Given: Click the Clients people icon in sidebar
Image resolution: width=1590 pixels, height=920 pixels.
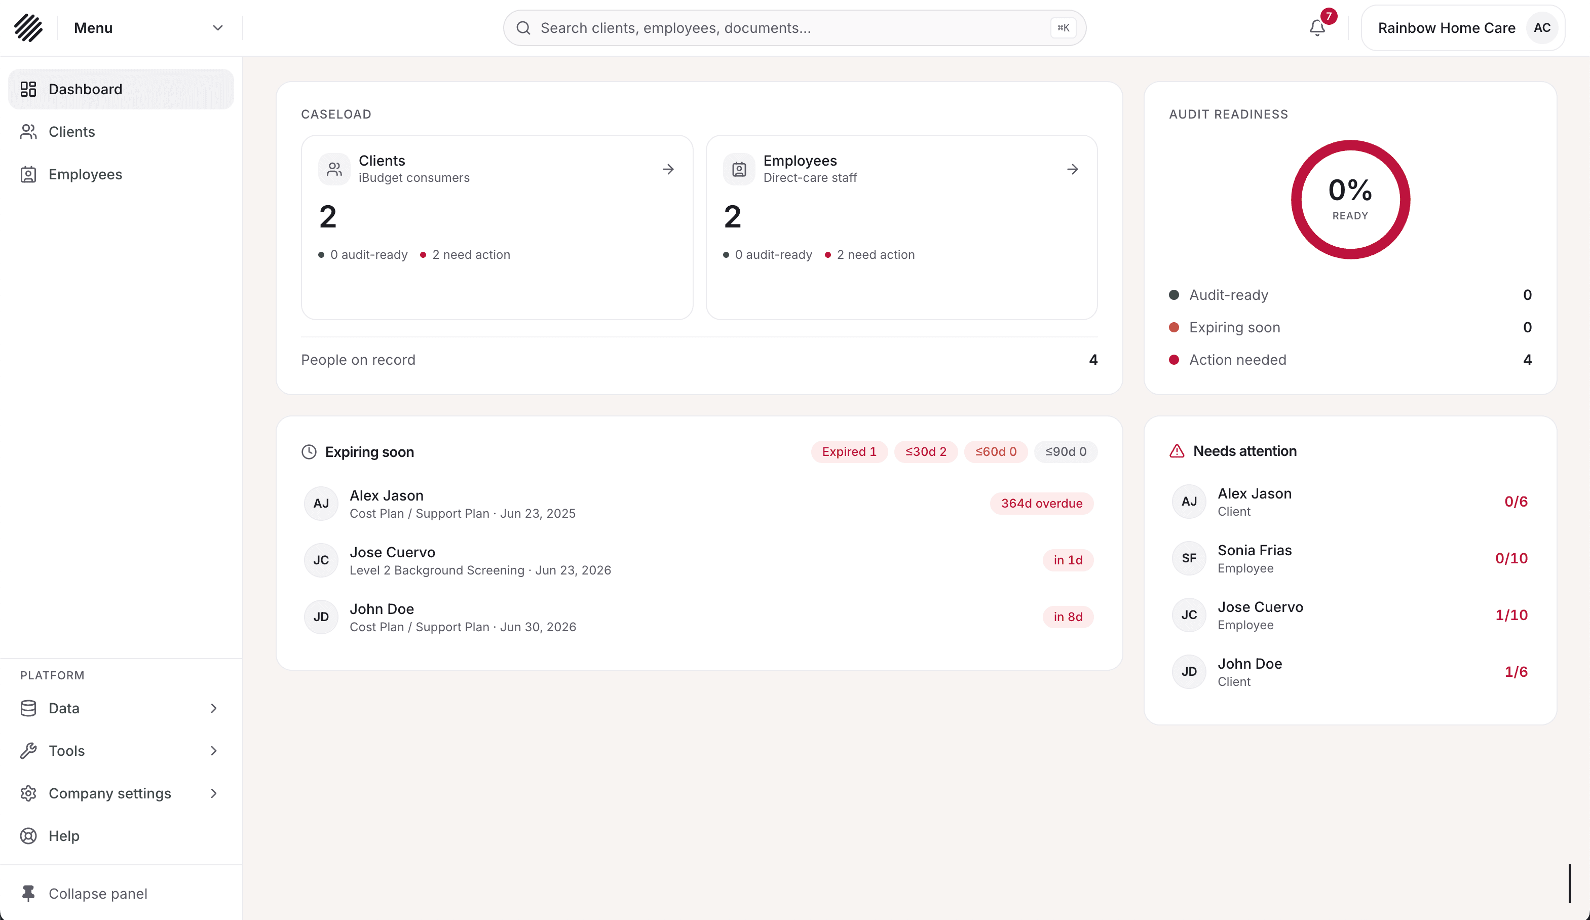Looking at the screenshot, I should click(28, 132).
